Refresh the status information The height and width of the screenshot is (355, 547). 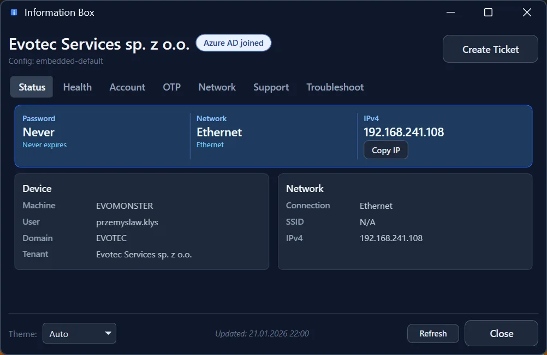coord(433,333)
